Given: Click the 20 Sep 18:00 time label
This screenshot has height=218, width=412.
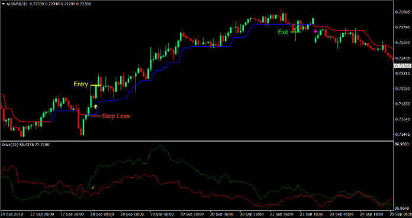Looking at the screenshot, I should click(x=252, y=214).
